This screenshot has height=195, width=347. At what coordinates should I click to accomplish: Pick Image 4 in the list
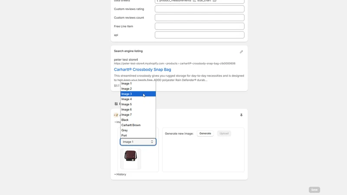[x=138, y=99]
